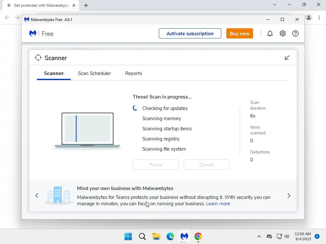Select Malwarebytes taskbar icon
Image resolution: width=326 pixels, height=244 pixels.
point(184,236)
